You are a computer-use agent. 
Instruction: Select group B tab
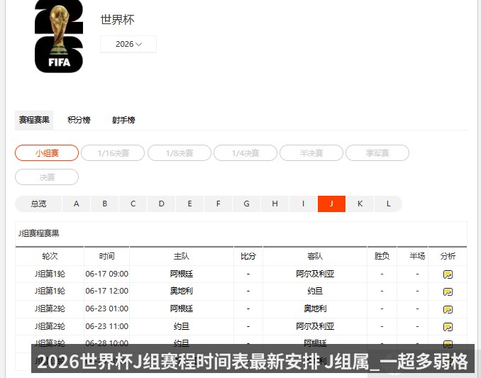pyautogui.click(x=104, y=204)
